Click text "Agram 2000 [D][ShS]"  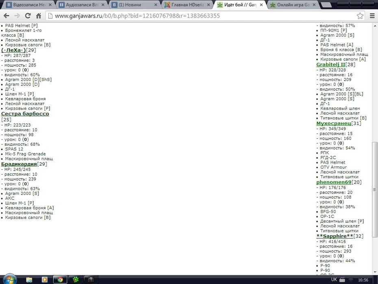click(28, 79)
